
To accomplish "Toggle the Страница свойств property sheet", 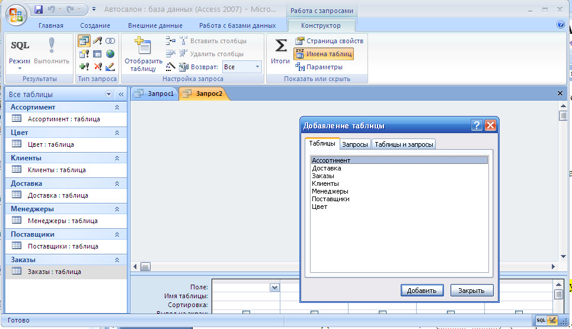I will (x=329, y=41).
